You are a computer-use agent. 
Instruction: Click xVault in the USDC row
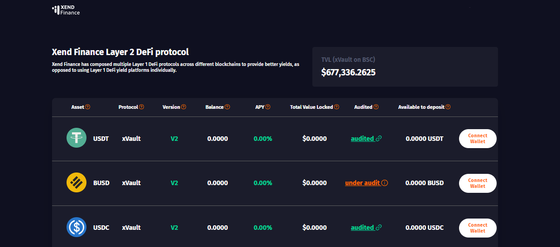point(131,228)
